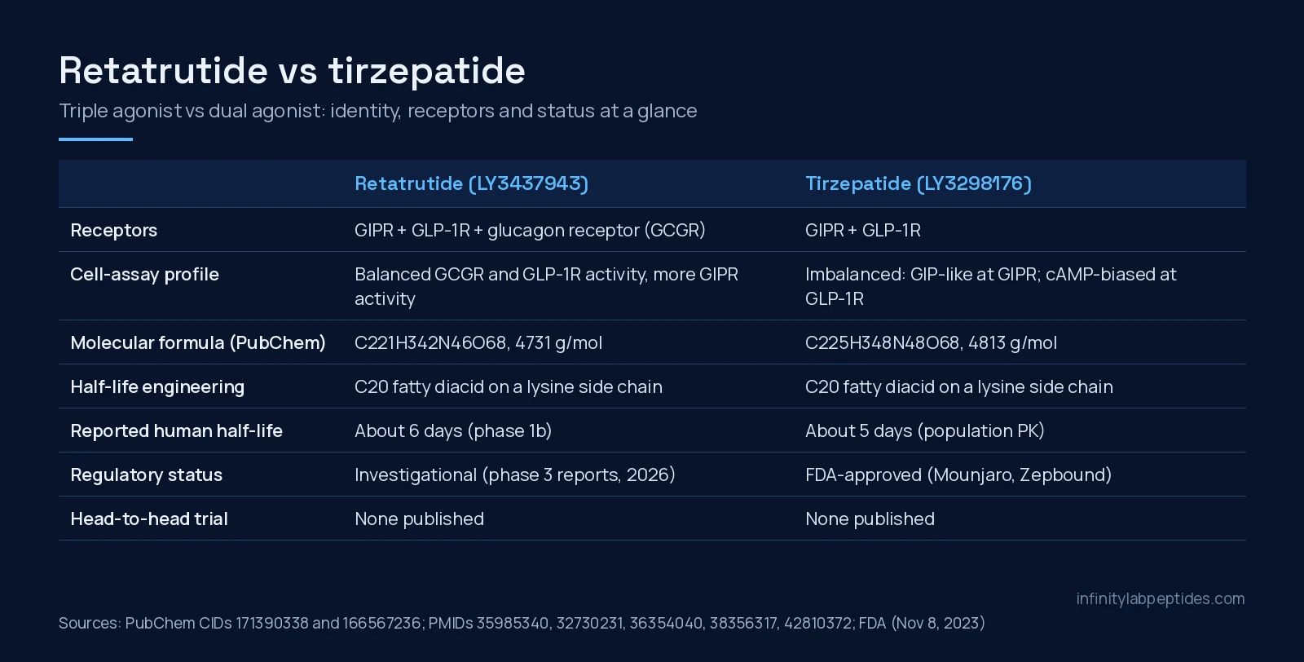The height and width of the screenshot is (662, 1304).
Task: Select the "Receptors" row label
Action: click(x=114, y=230)
